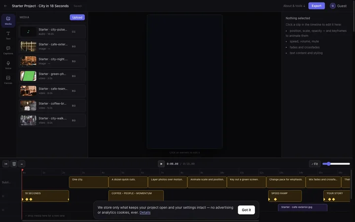This screenshot has width=355, height=222.
Task: Click the BG badge on city-walk row
Action: tap(73, 120)
